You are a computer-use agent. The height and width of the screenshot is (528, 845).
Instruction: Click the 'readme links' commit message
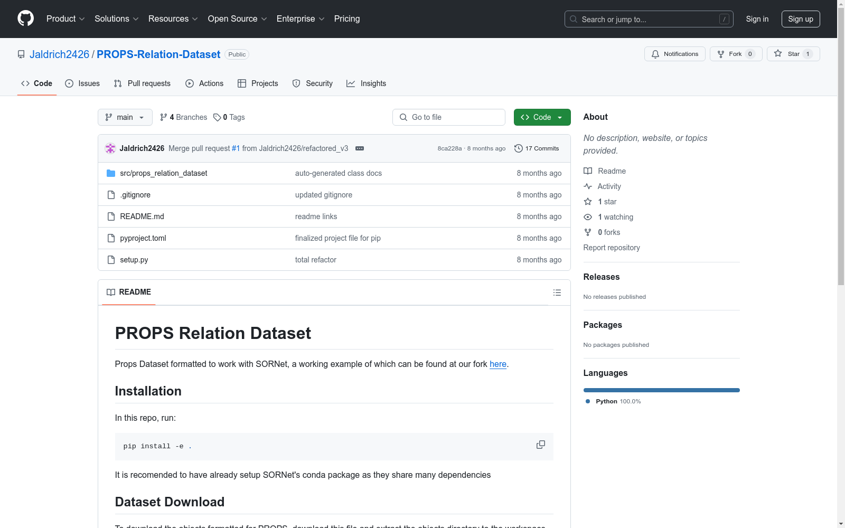[x=316, y=216]
